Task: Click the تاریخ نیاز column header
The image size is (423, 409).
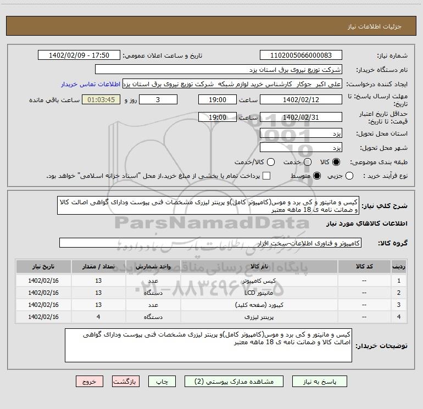Action: tap(43, 266)
